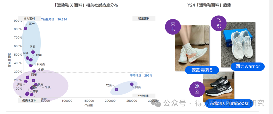Click the Adidas Pureboost label
This screenshot has width=273, height=114.
point(229,103)
